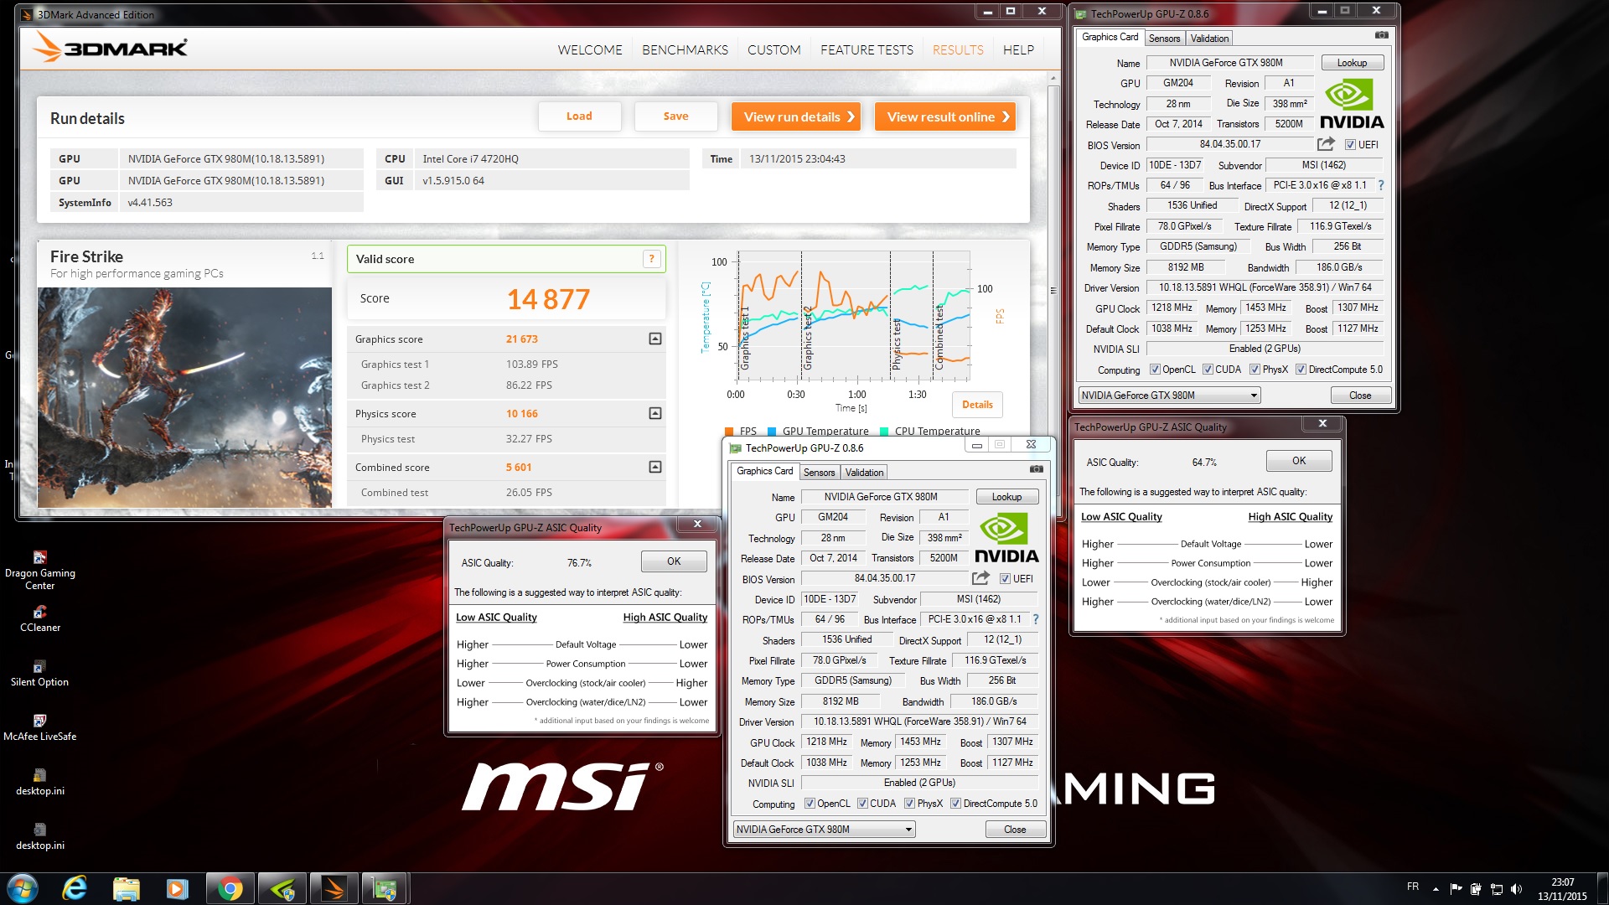This screenshot has height=905, width=1609.
Task: Launch Google Chrome from the taskbar
Action: coord(230,888)
